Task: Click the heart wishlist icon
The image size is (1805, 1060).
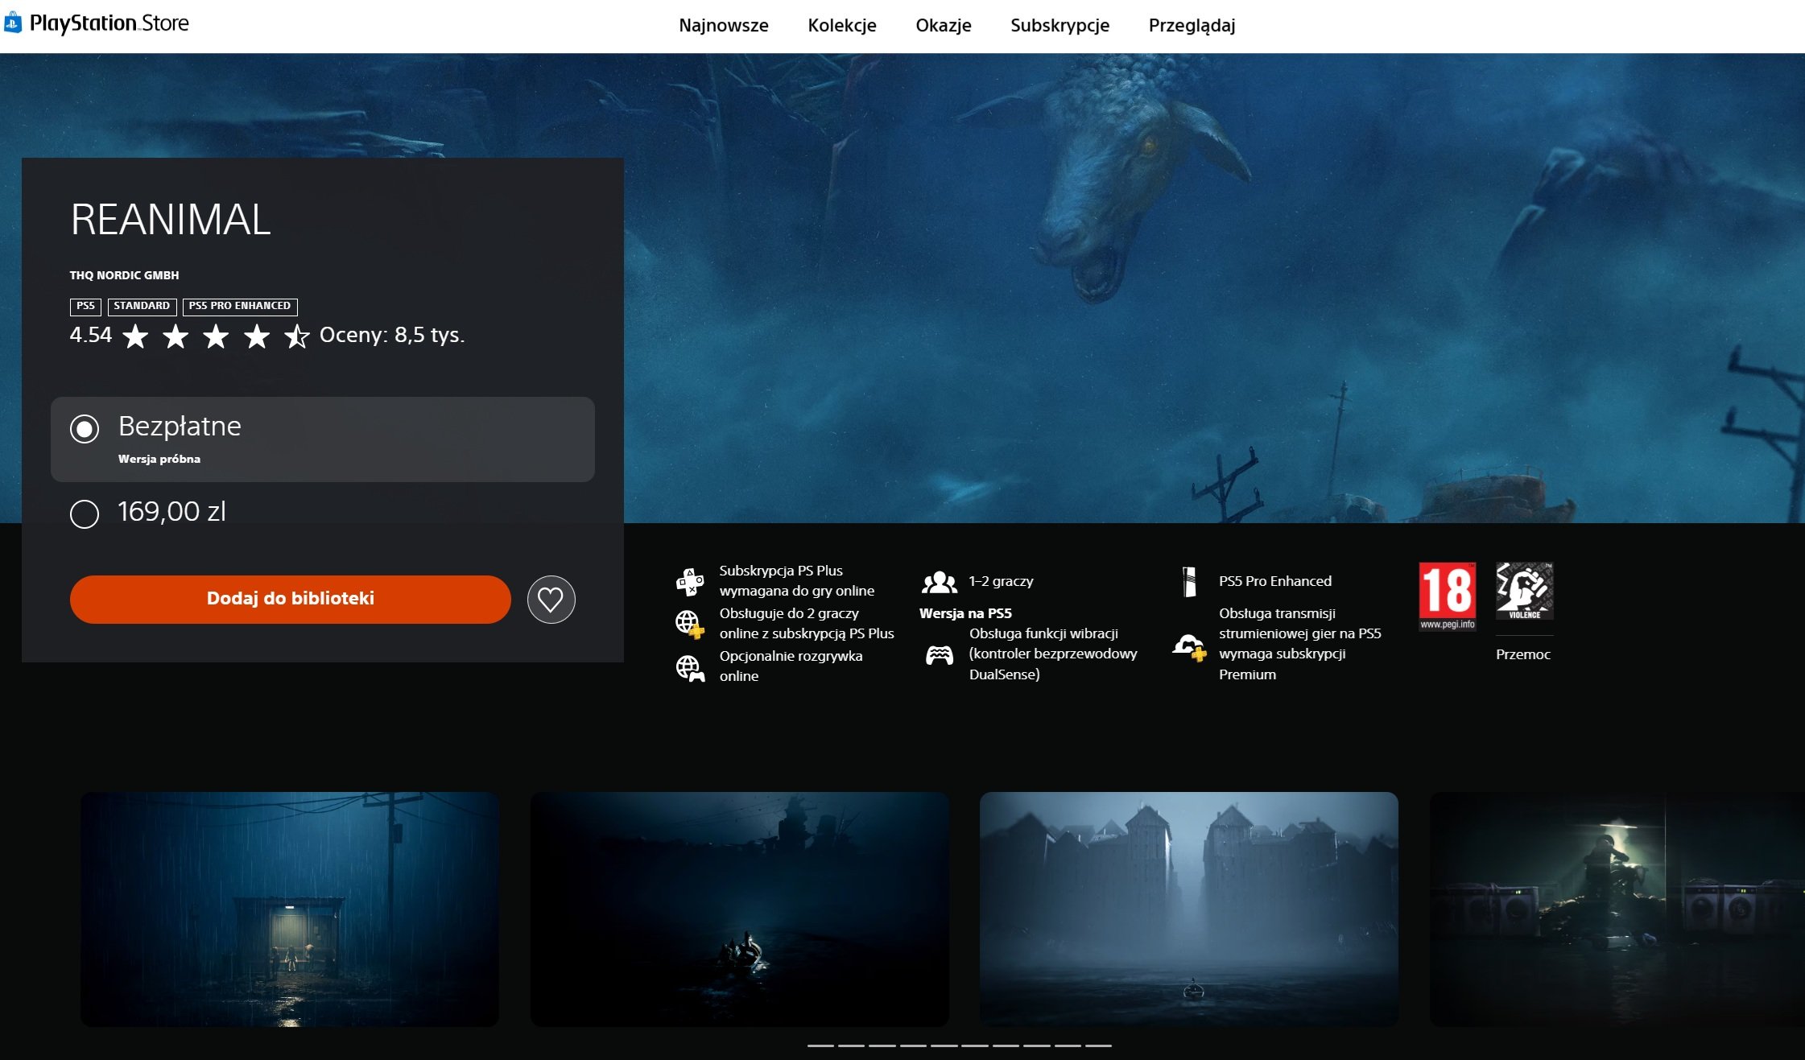Action: click(551, 599)
